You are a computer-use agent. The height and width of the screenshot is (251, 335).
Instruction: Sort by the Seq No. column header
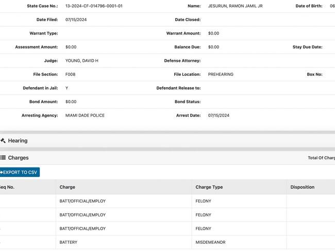click(7, 187)
